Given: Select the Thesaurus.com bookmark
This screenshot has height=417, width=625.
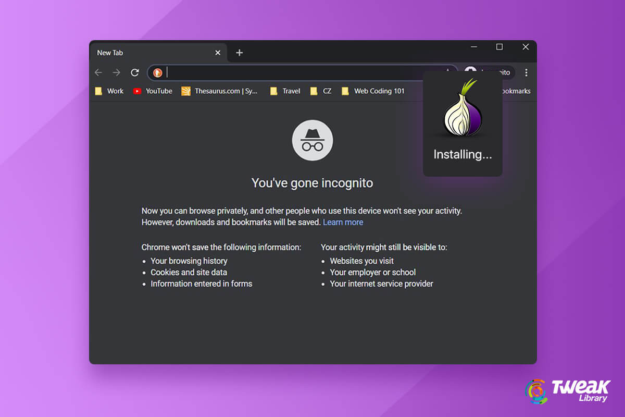Looking at the screenshot, I should click(219, 91).
